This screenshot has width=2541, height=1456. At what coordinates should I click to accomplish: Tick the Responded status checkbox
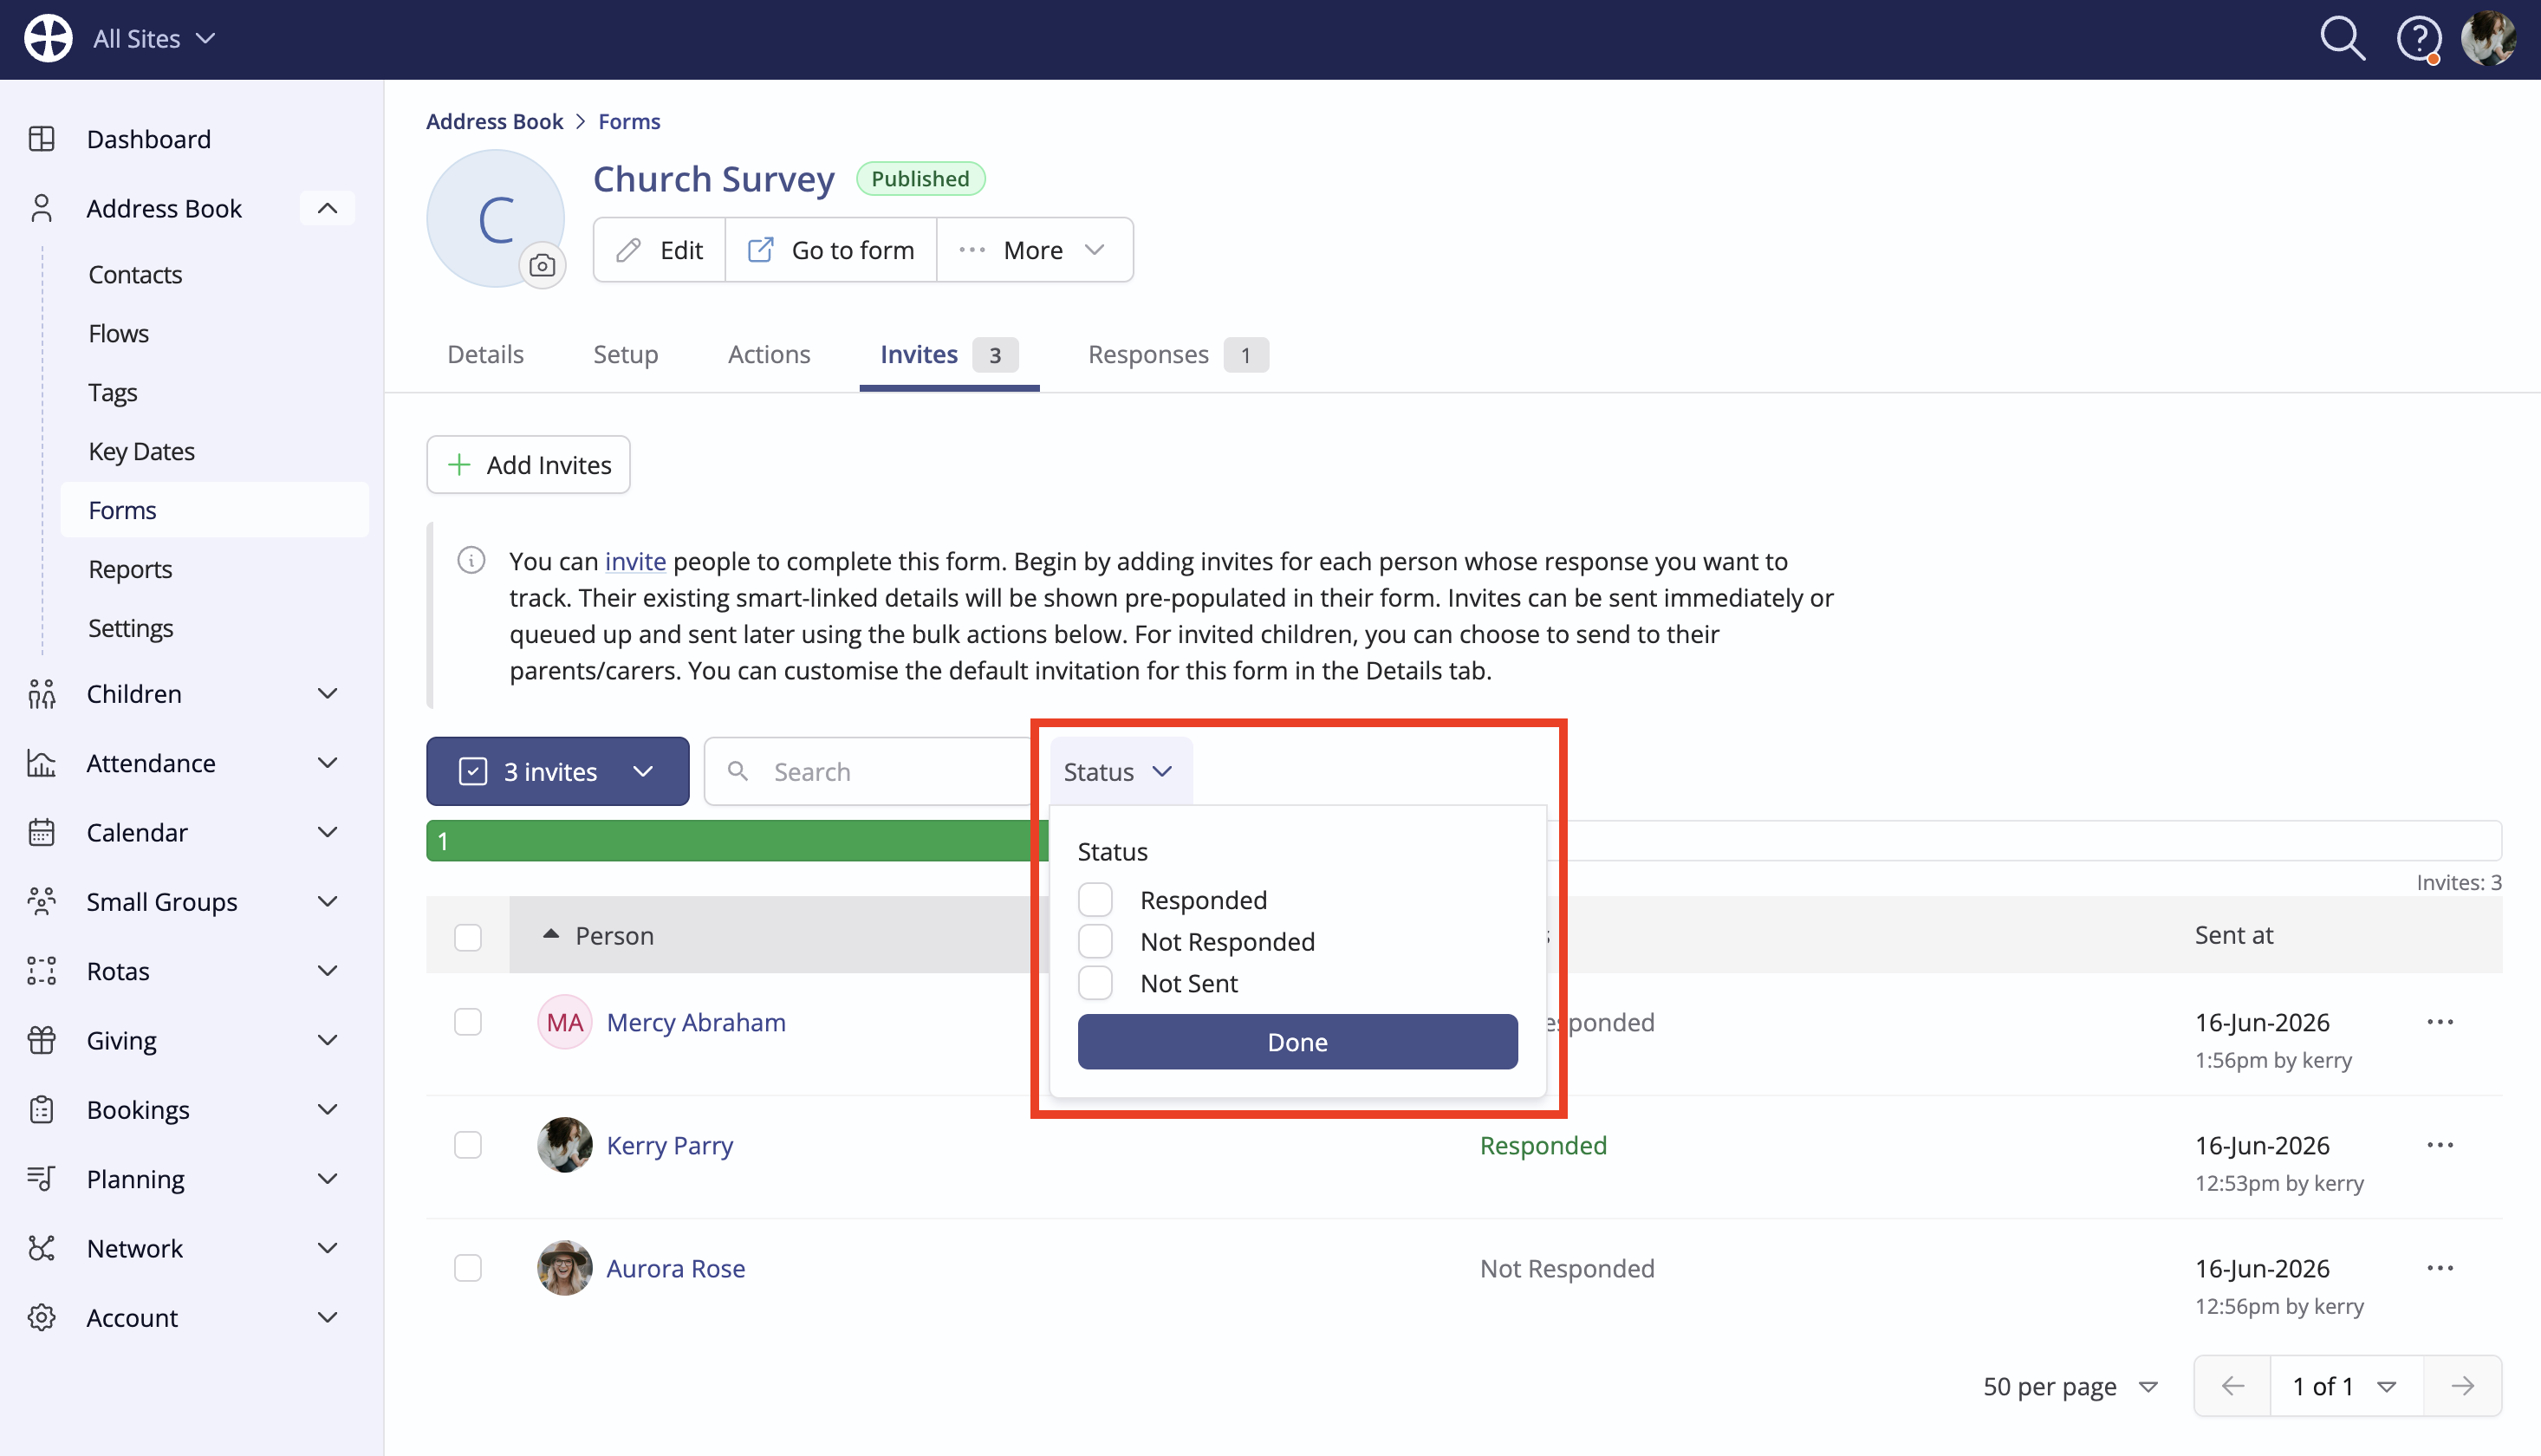1095,900
